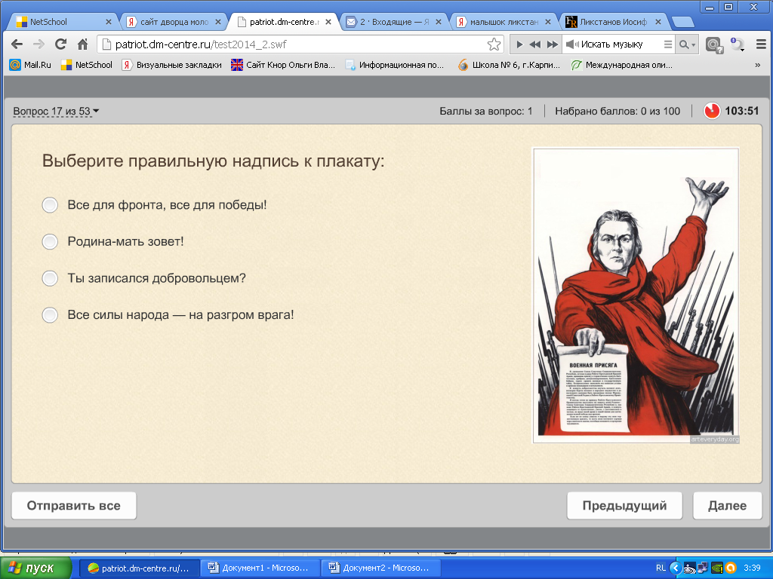Click the browser forward arrow
Screen dimensions: 773x579
click(38, 44)
